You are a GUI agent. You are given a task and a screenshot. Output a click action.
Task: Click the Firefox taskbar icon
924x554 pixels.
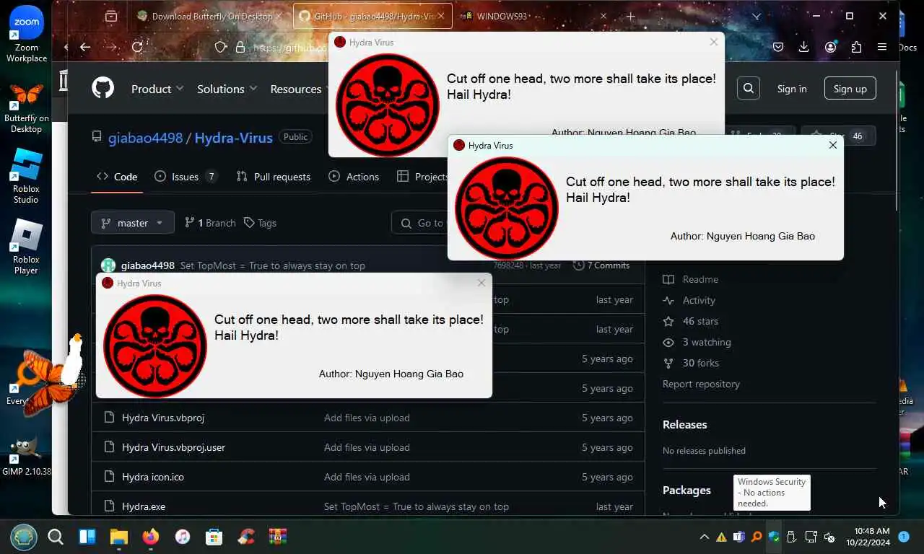[x=150, y=537]
